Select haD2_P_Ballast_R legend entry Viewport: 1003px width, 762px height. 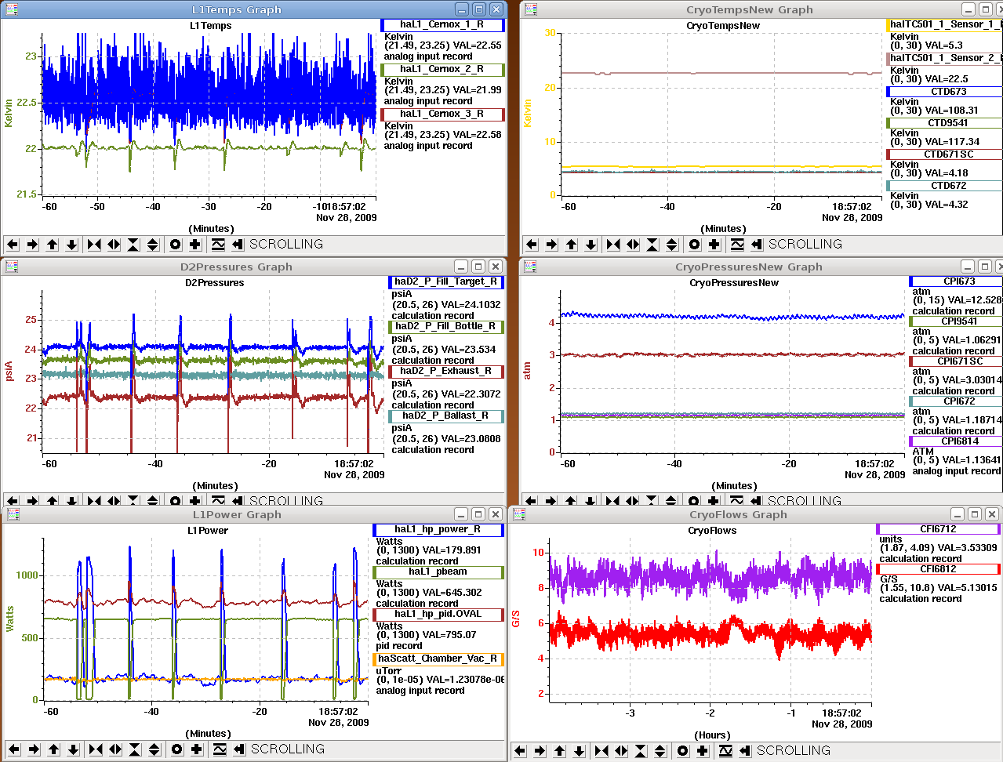point(446,416)
